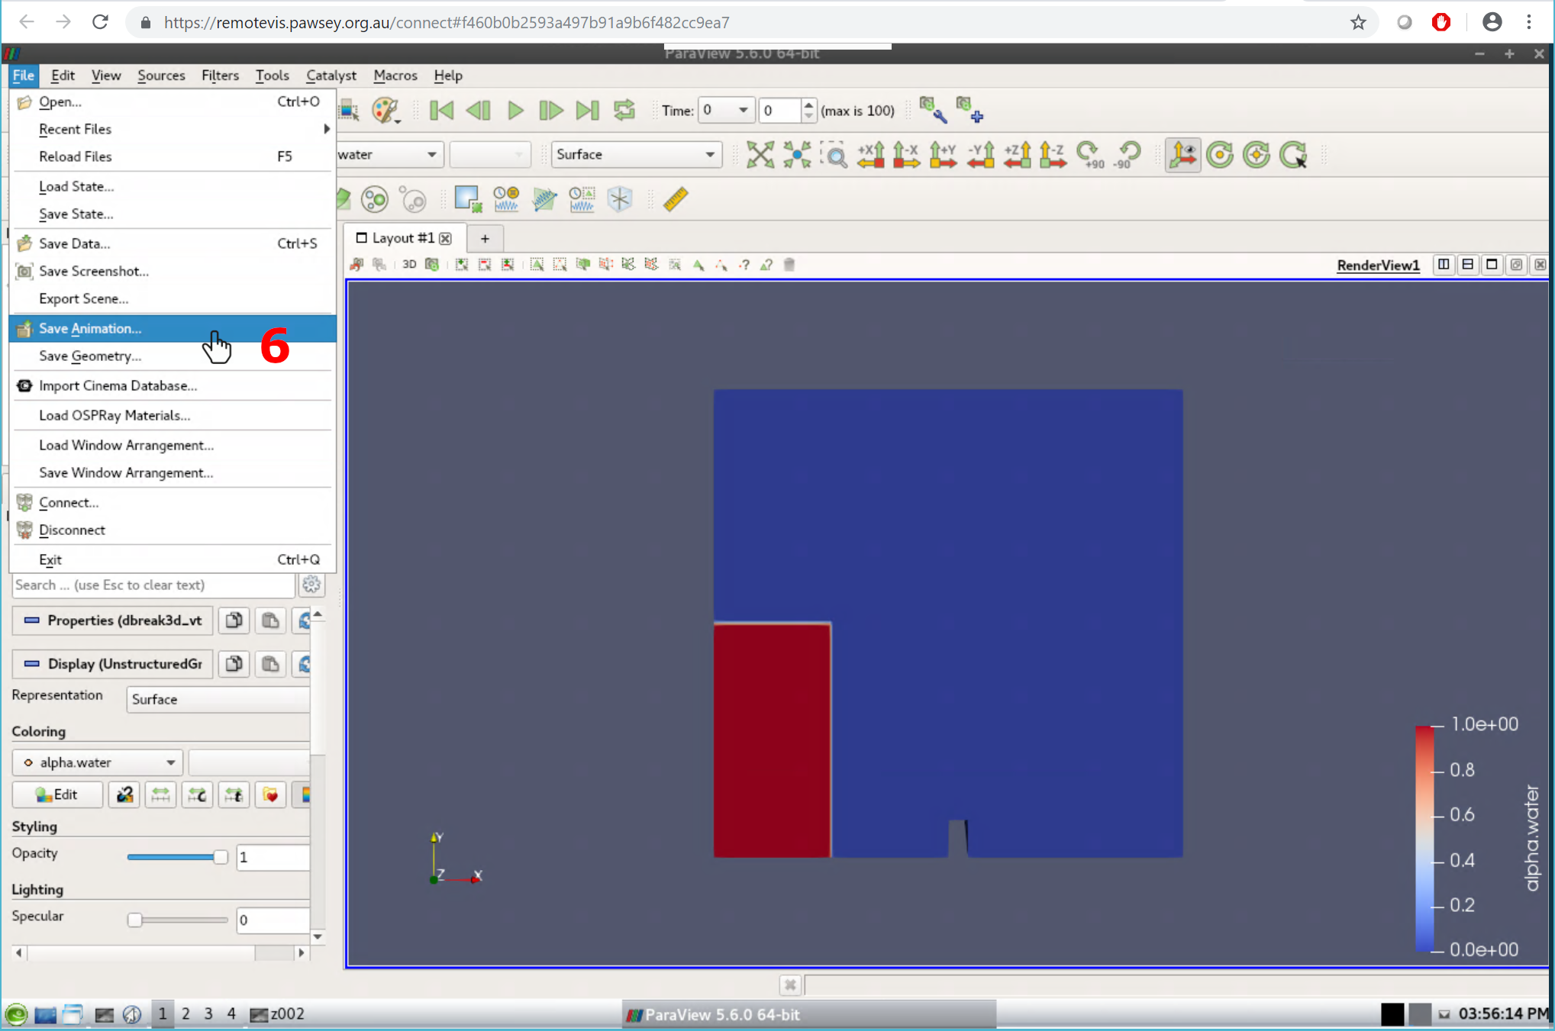This screenshot has width=1555, height=1031.
Task: Split RenderView1 vertically
Action: 1468,265
